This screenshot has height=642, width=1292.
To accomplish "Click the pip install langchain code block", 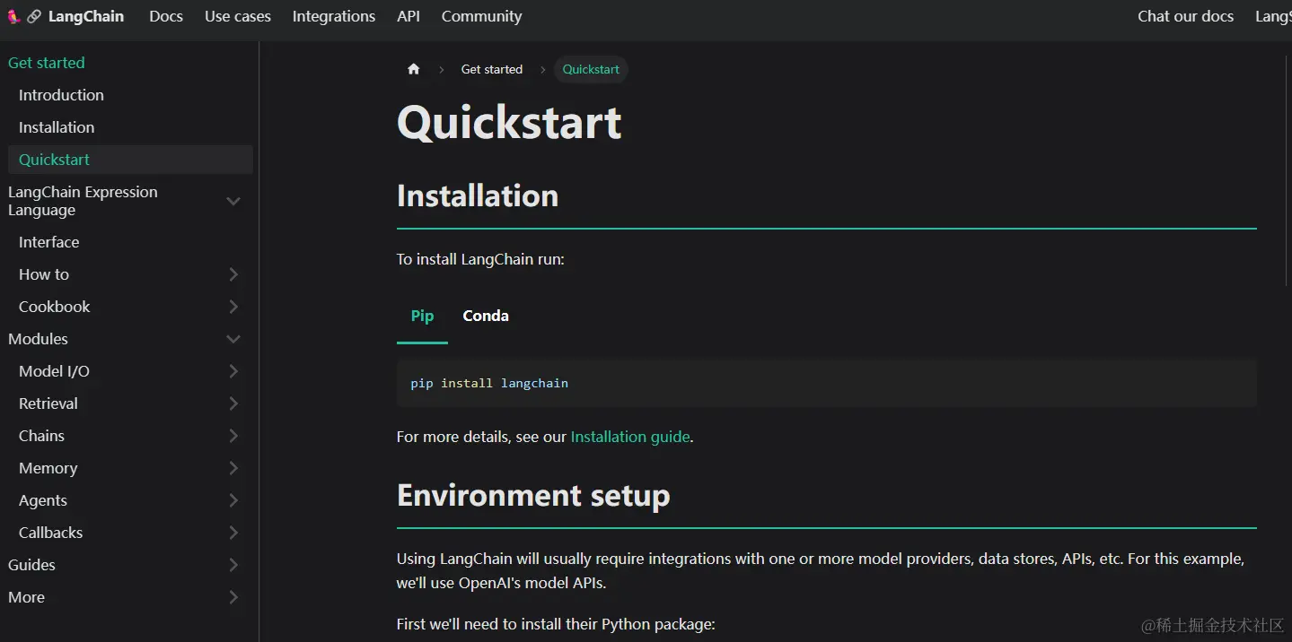I will click(826, 383).
